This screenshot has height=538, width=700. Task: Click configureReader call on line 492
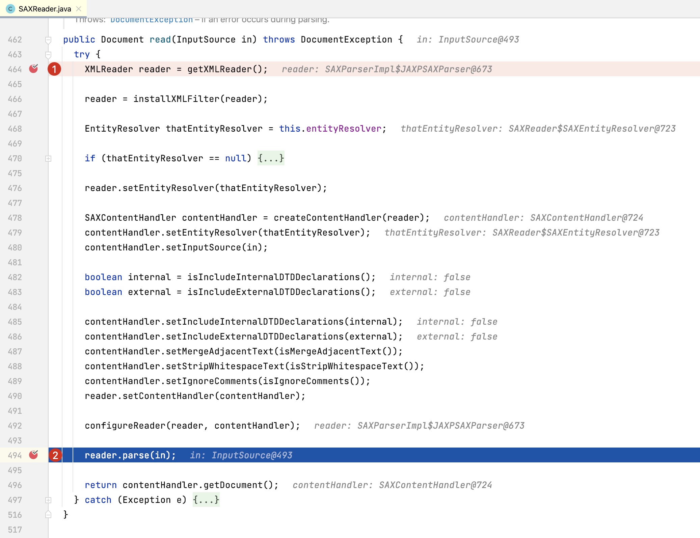(125, 426)
